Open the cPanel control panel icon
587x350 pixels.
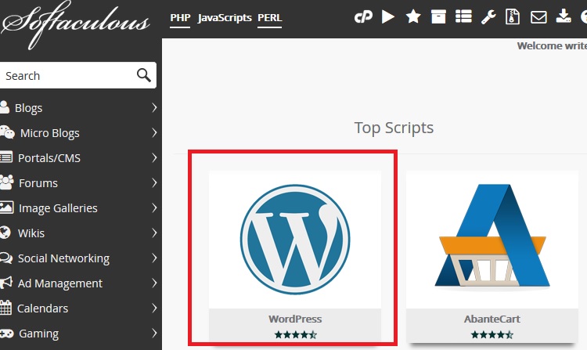click(363, 17)
